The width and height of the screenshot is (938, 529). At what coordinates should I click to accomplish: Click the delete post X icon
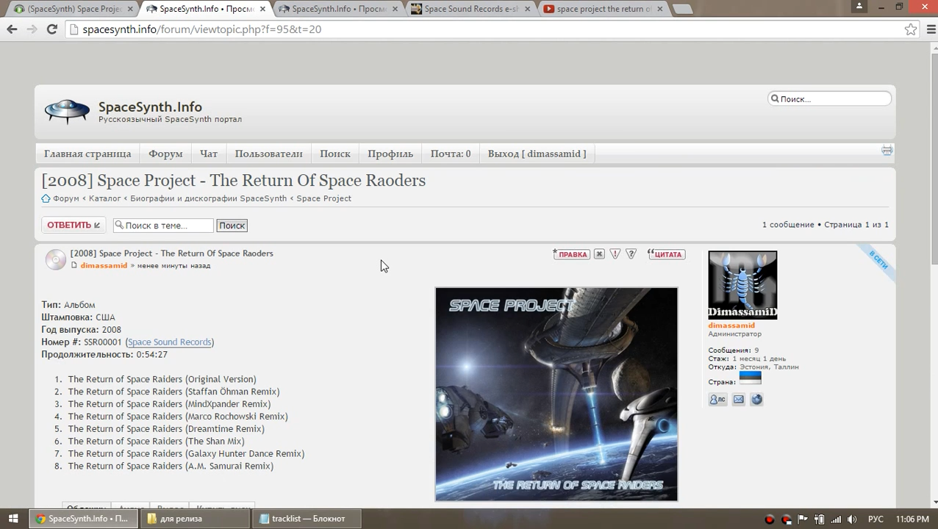(599, 254)
